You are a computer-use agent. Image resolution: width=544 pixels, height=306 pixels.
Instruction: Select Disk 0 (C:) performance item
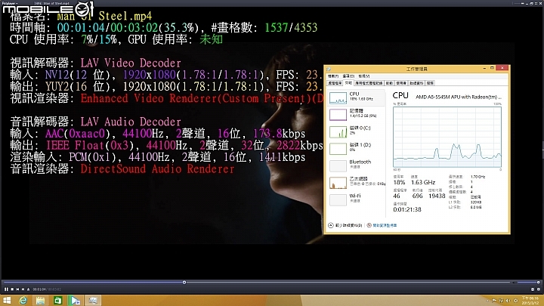(357, 131)
